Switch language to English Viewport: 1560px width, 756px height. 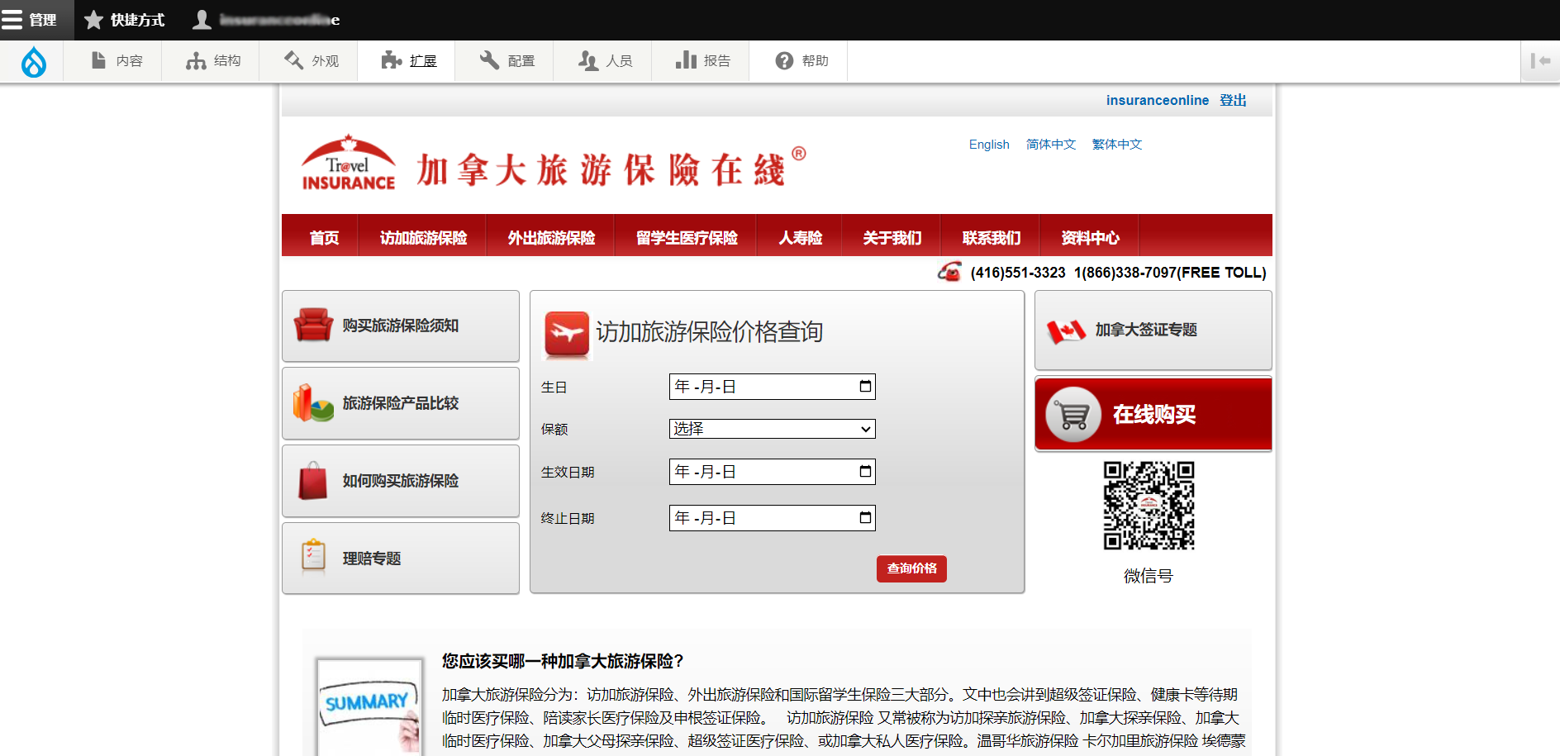989,145
